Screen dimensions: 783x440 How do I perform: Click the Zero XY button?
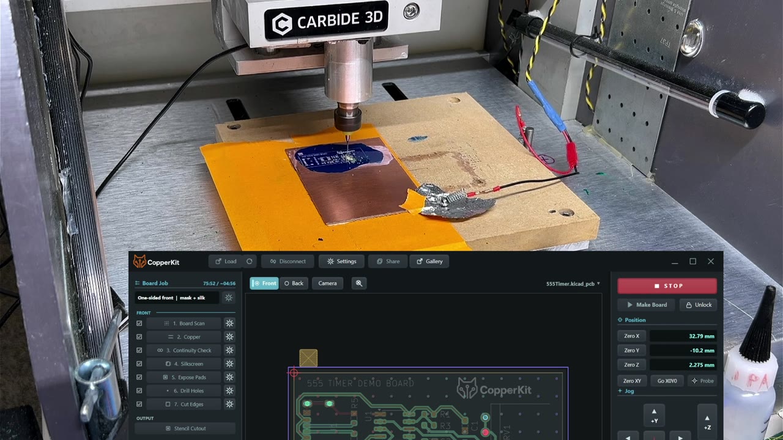click(x=632, y=381)
